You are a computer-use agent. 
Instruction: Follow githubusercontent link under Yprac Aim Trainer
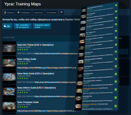tap(56, 54)
